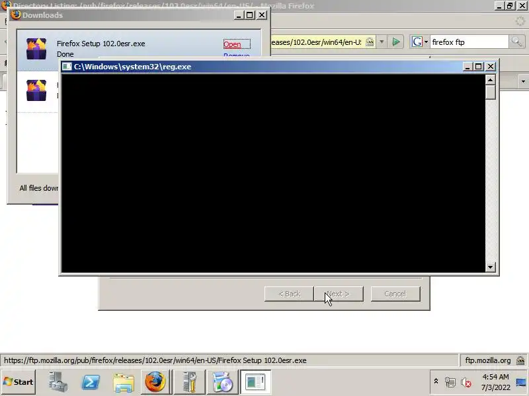Open the downloaded Firefox Setup 102.0esr.exe file
The width and height of the screenshot is (529, 396).
(x=232, y=44)
